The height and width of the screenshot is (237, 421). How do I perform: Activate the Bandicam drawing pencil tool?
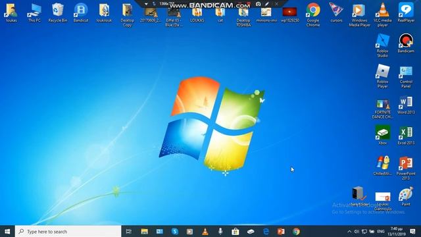pos(267,4)
